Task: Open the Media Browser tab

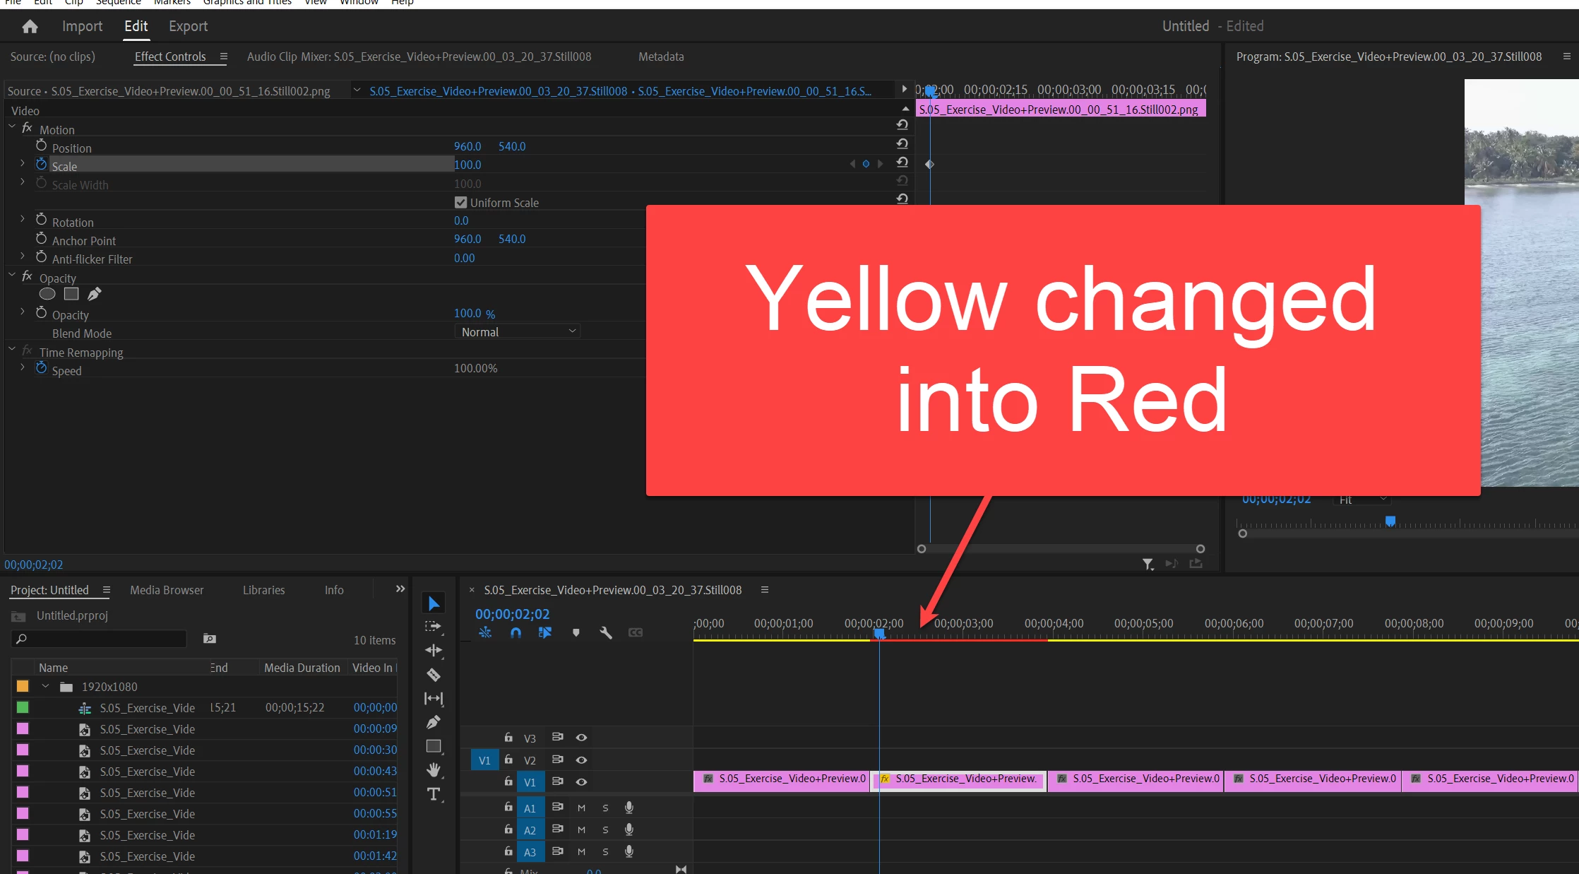Action: (x=167, y=590)
